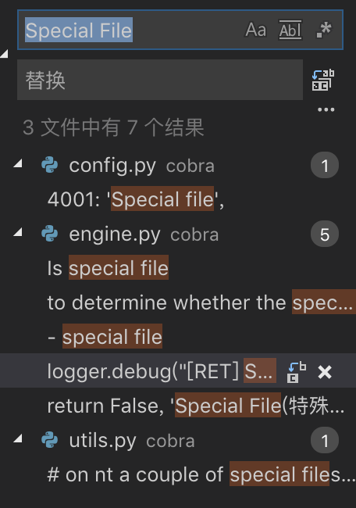Focus the Special File search input
This screenshot has width=356, height=508.
(x=130, y=30)
